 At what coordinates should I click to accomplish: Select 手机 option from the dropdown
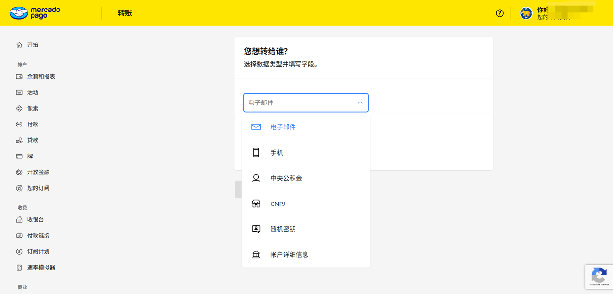pyautogui.click(x=277, y=153)
